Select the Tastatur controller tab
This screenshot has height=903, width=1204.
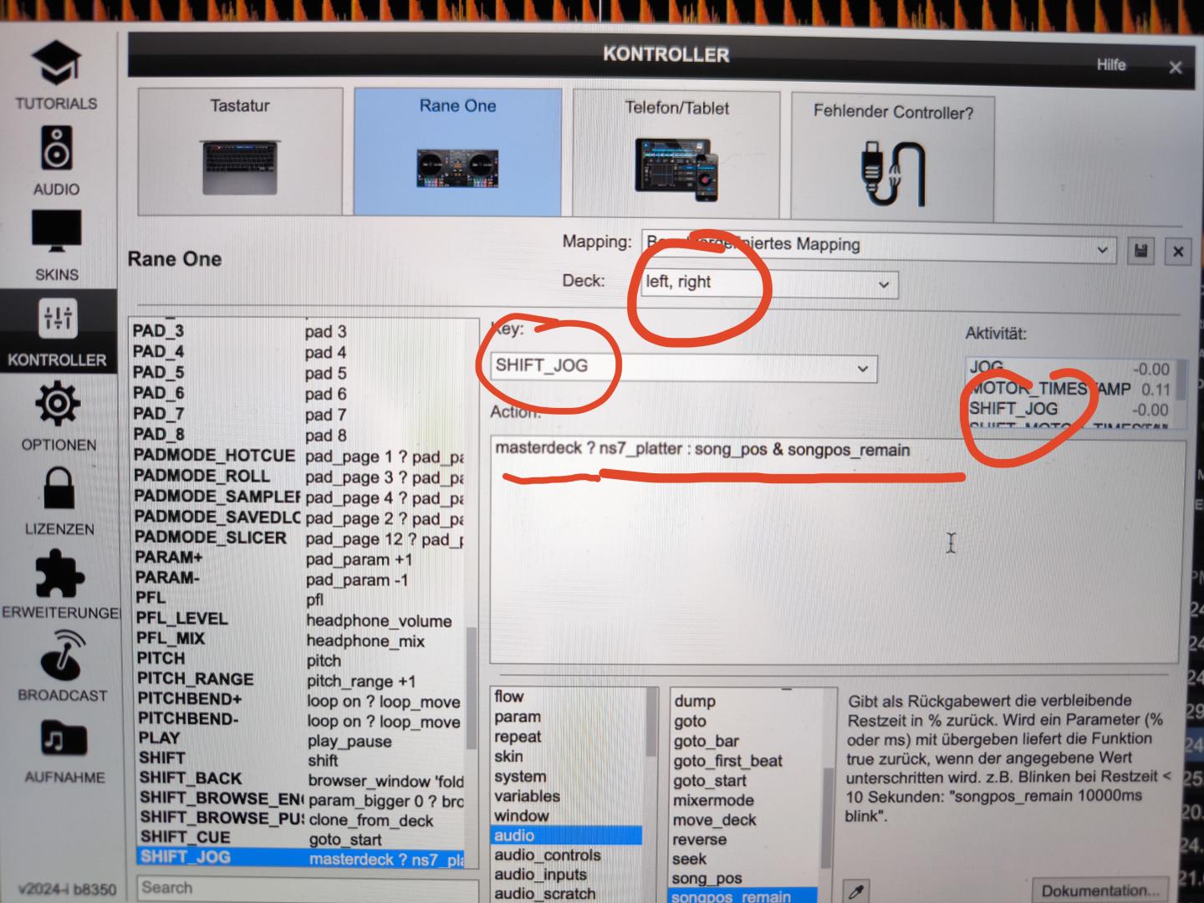coord(240,150)
